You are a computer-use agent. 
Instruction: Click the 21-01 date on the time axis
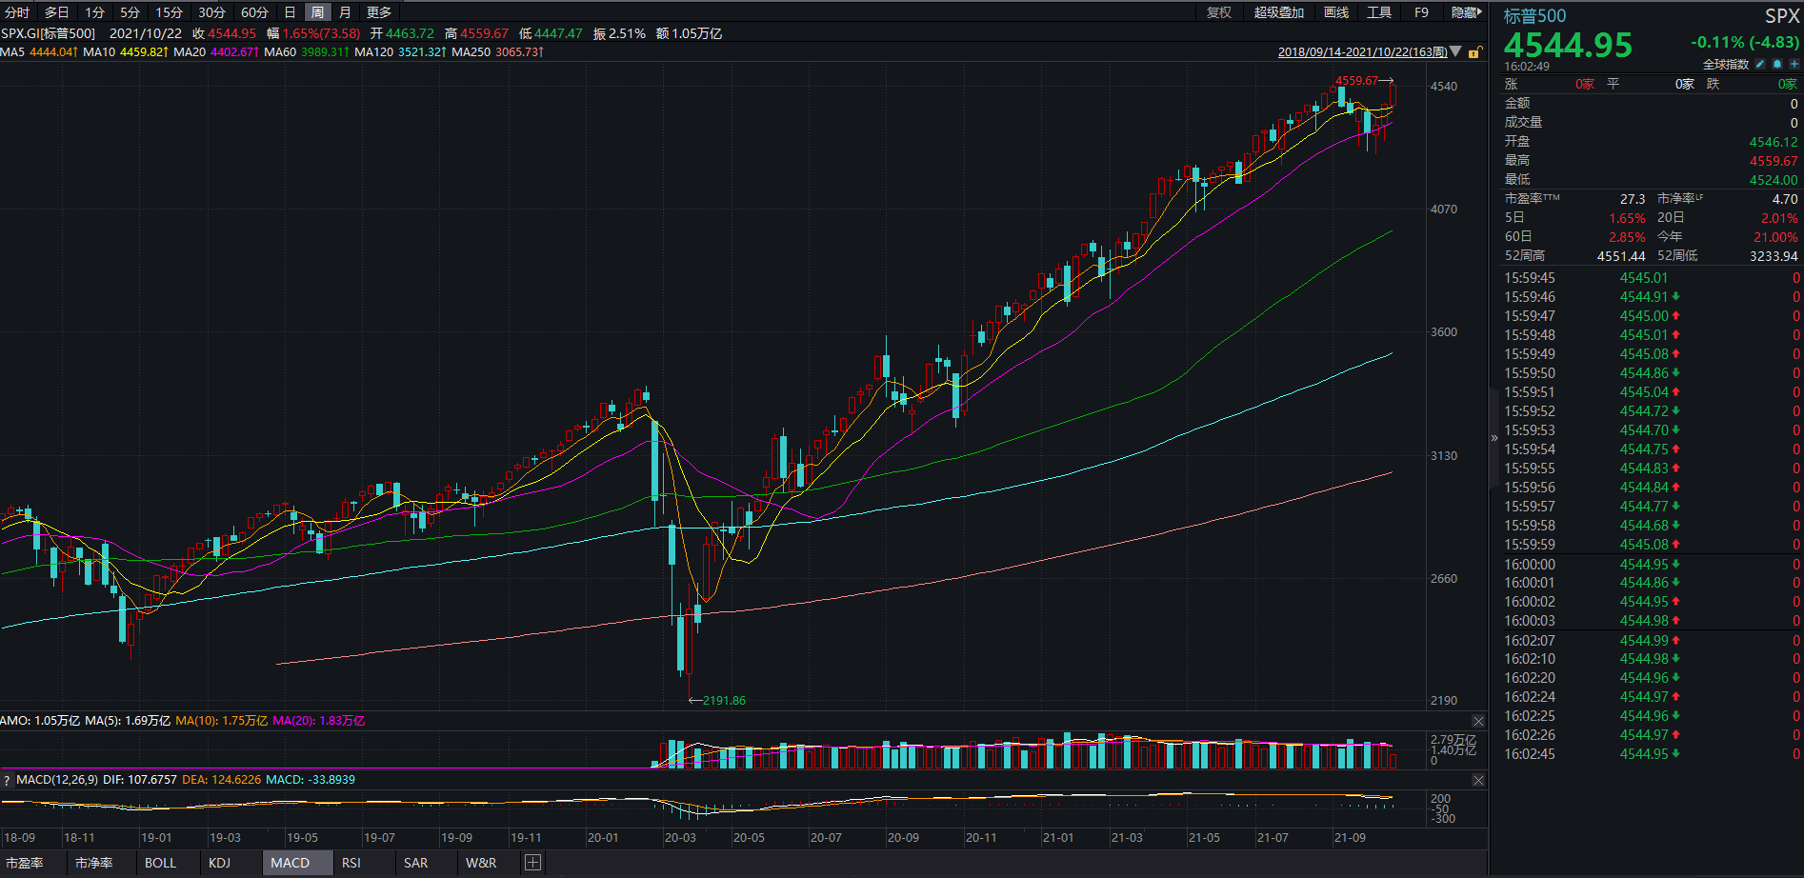tap(1057, 838)
